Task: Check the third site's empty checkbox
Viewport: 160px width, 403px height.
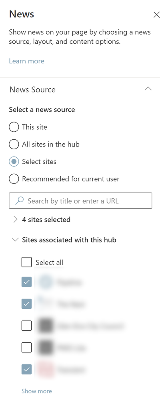Action: (x=27, y=326)
